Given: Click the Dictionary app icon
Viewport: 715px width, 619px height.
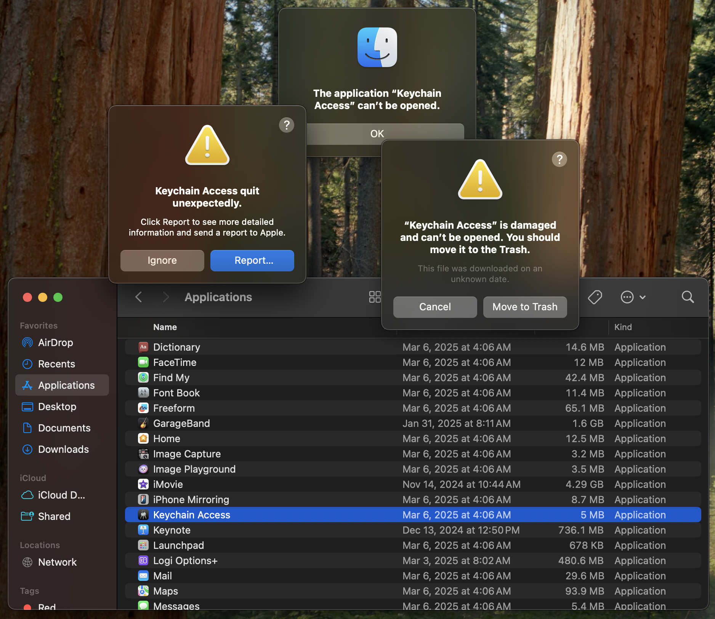Looking at the screenshot, I should pyautogui.click(x=143, y=347).
